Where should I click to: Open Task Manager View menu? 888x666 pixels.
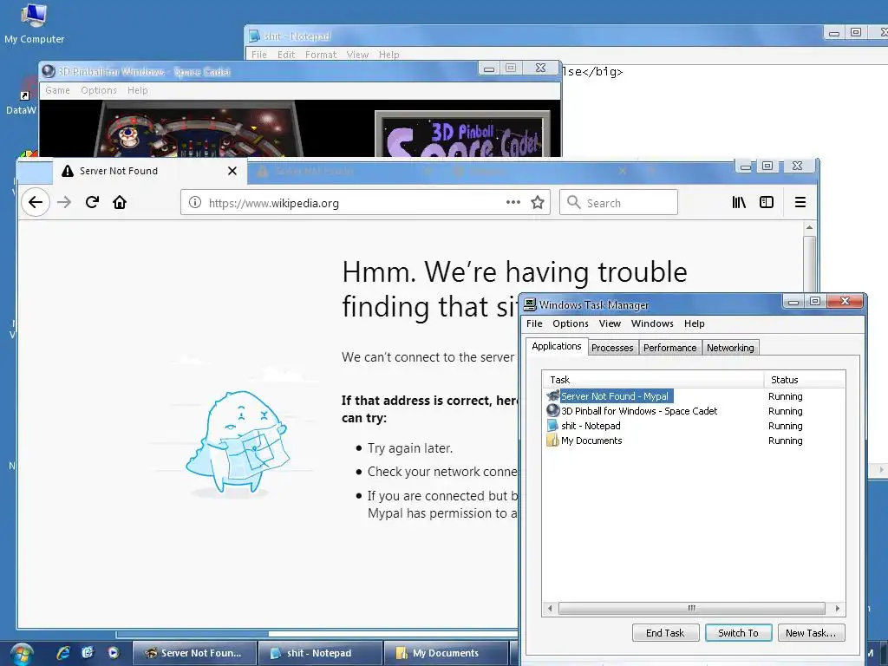[610, 323]
